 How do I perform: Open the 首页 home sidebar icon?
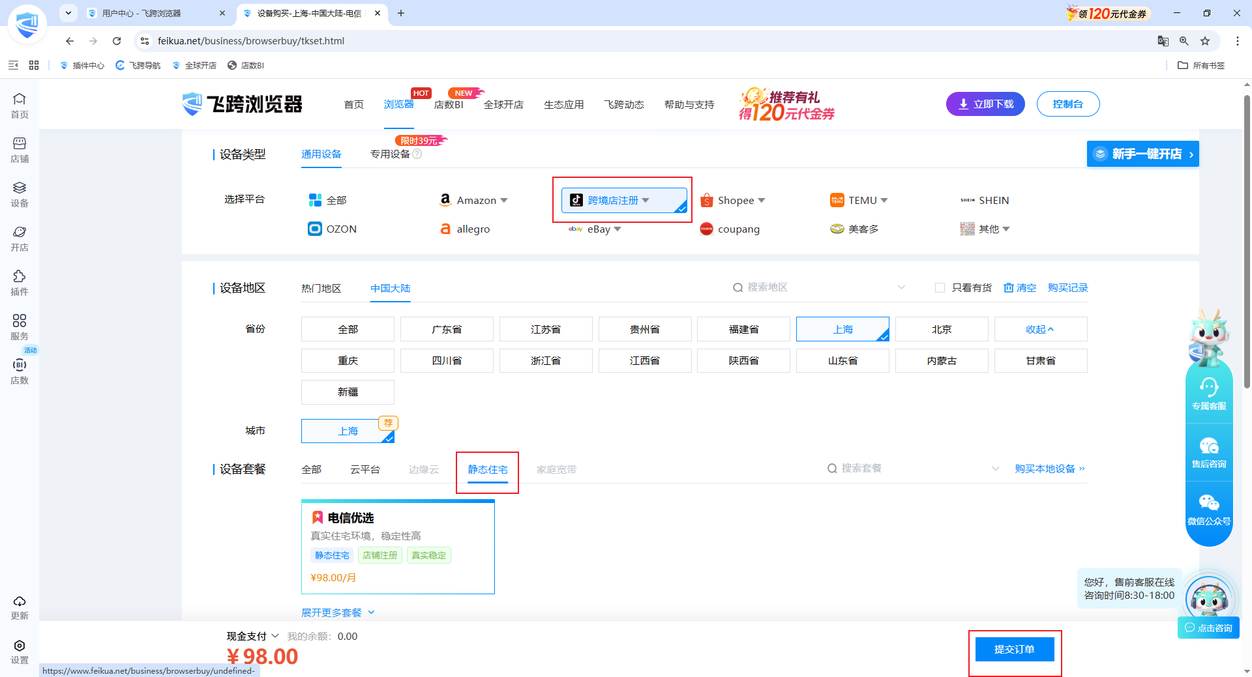point(20,106)
